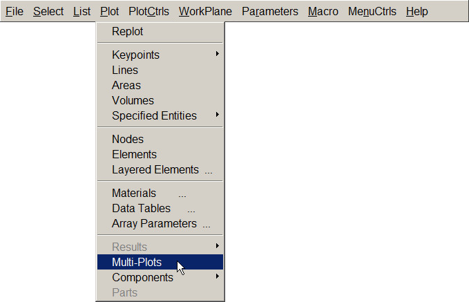
Task: Select Lines in the Plot menu
Action: pyautogui.click(x=125, y=70)
